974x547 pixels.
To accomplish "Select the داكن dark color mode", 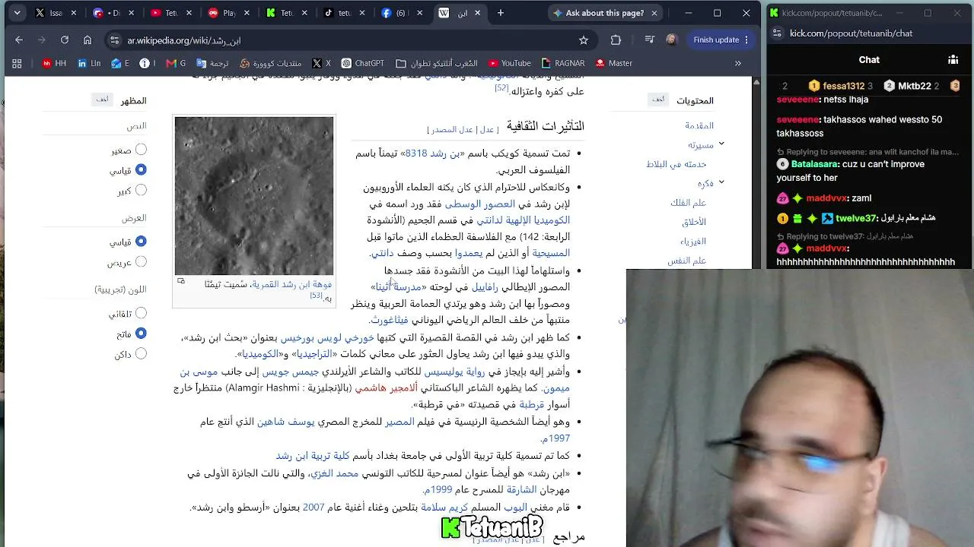I will pyautogui.click(x=141, y=354).
